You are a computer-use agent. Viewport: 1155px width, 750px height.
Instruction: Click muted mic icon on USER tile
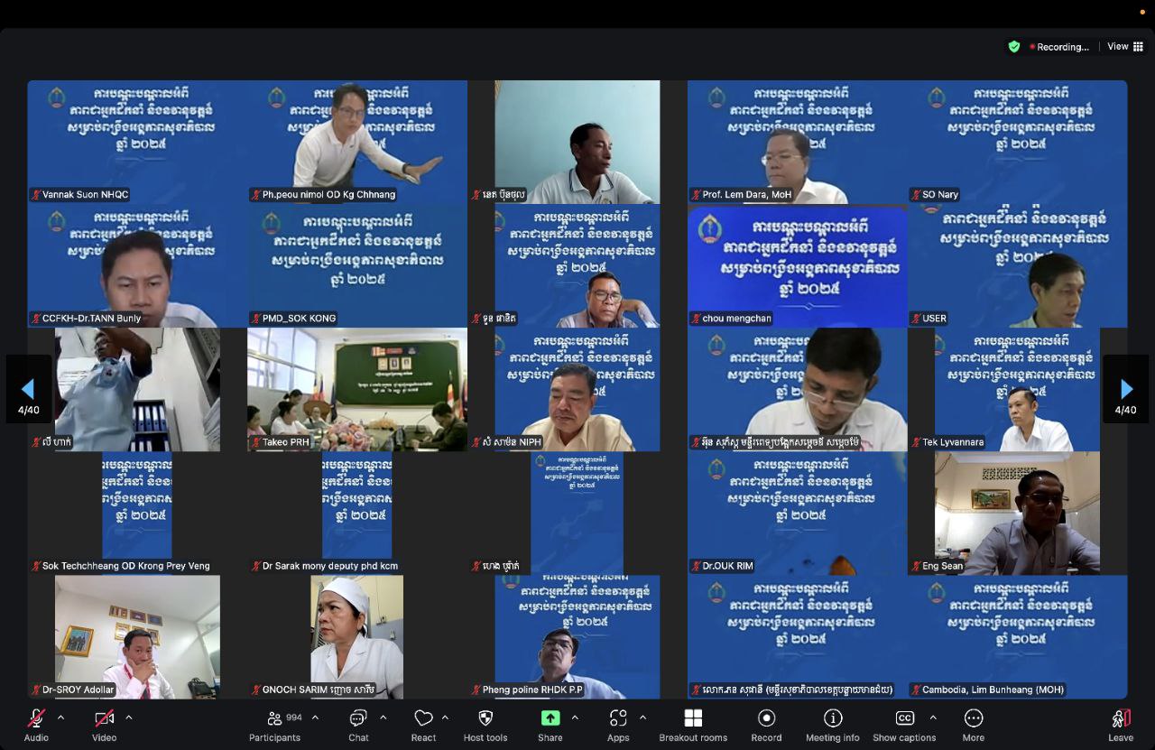917,319
